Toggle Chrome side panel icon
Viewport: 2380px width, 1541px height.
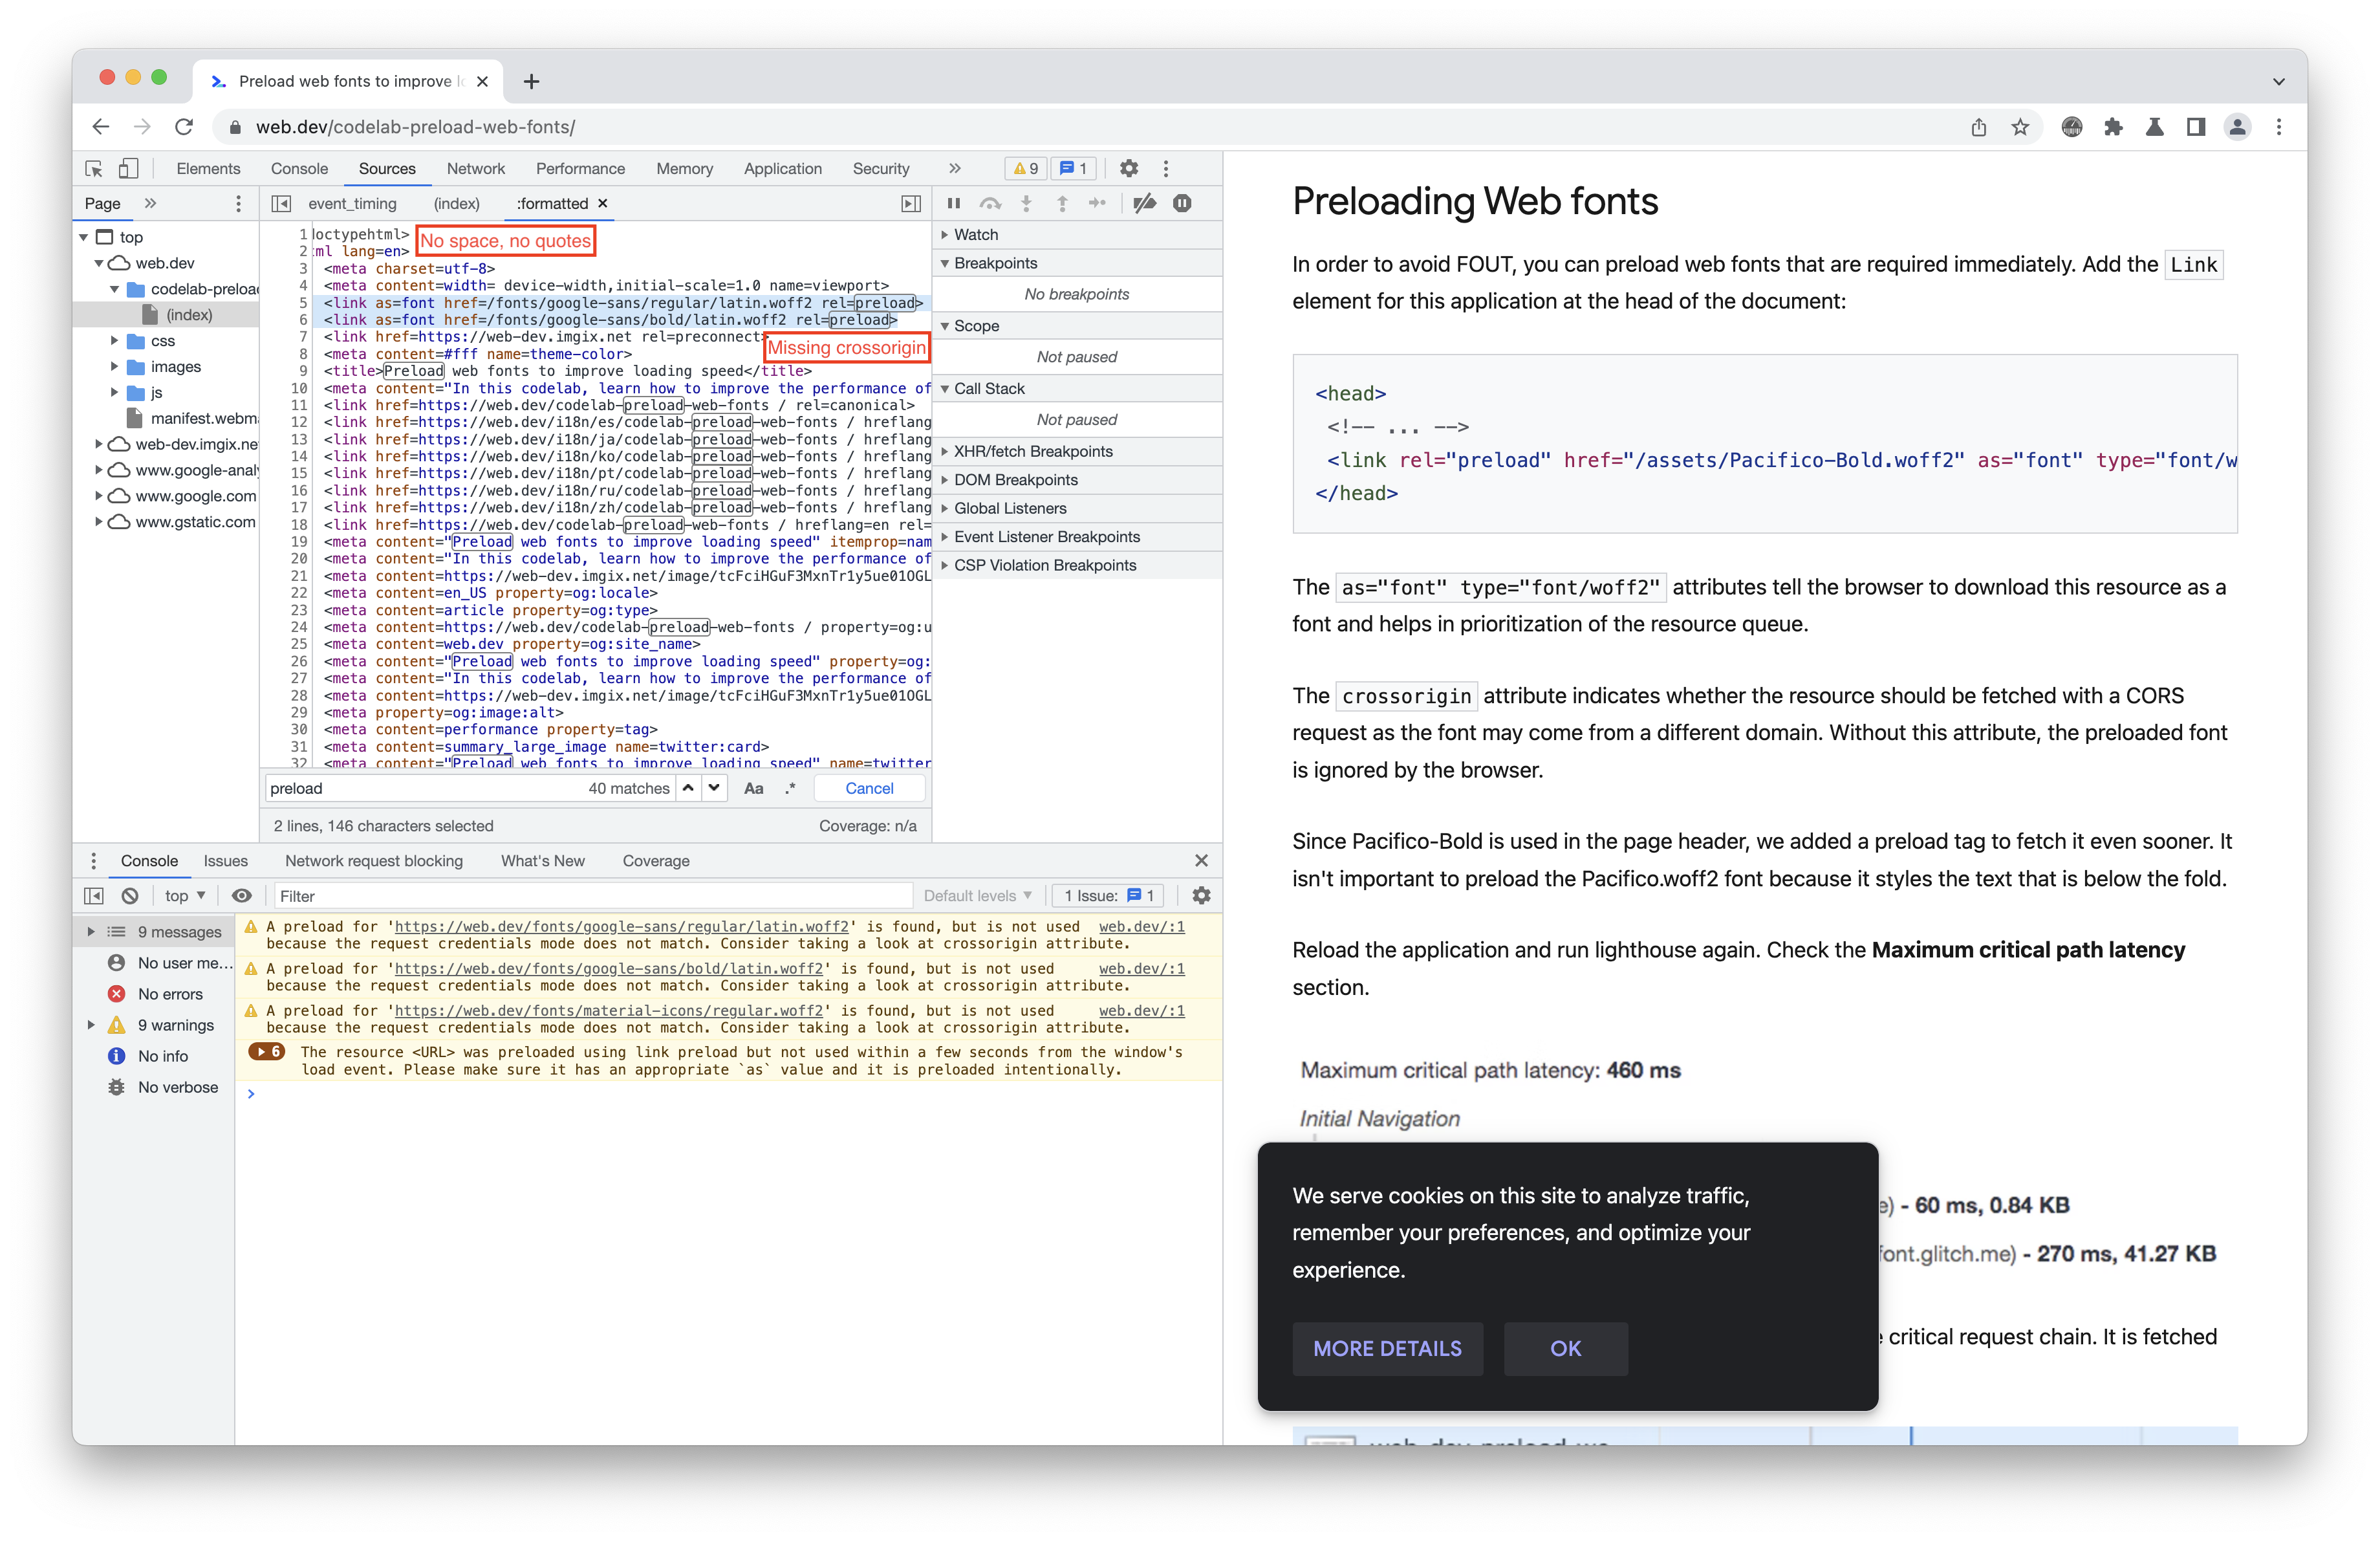[2196, 127]
